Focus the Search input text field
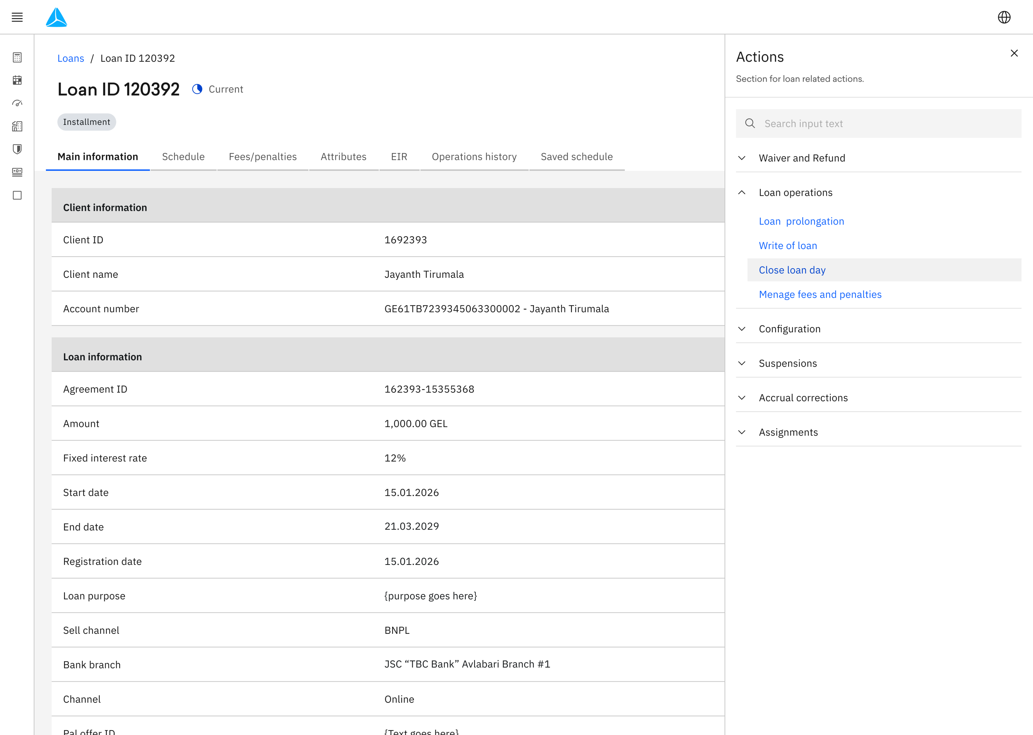The width and height of the screenshot is (1033, 735). pyautogui.click(x=878, y=123)
